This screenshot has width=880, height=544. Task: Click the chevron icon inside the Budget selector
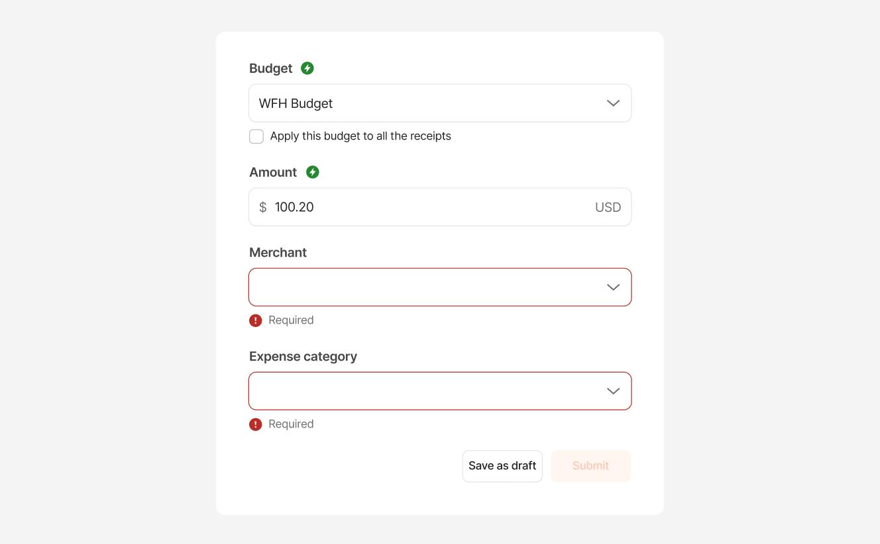point(613,103)
